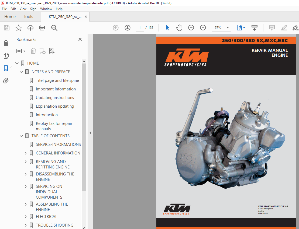Click the page number input field
This screenshot has width=299, height=229.
(x=140, y=28)
